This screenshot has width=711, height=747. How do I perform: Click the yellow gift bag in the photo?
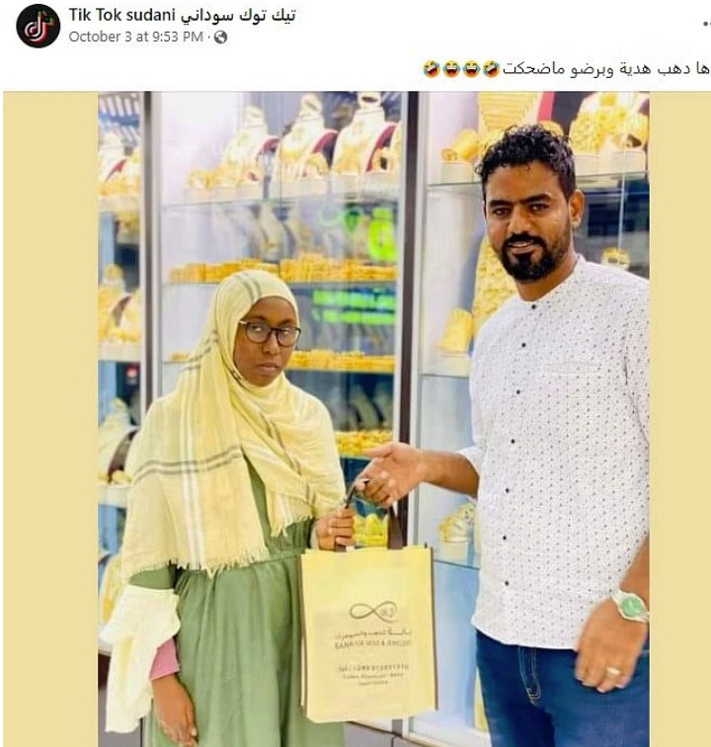369,633
